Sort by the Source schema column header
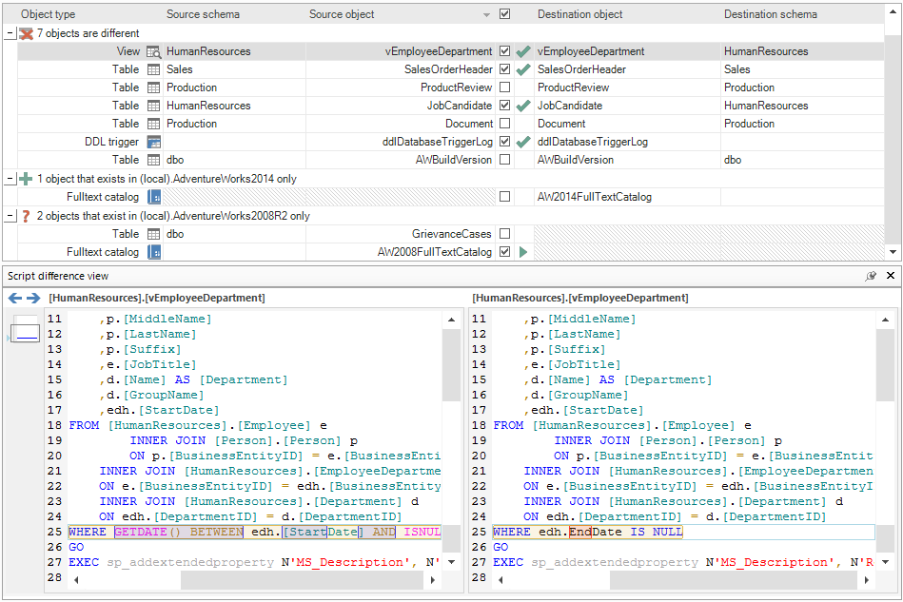This screenshot has width=903, height=602. point(203,14)
